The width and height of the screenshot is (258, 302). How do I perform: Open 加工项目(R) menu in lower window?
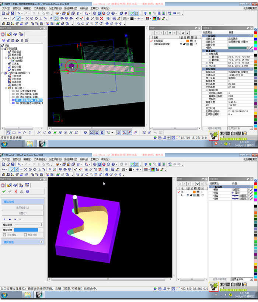pyautogui.click(x=55, y=159)
